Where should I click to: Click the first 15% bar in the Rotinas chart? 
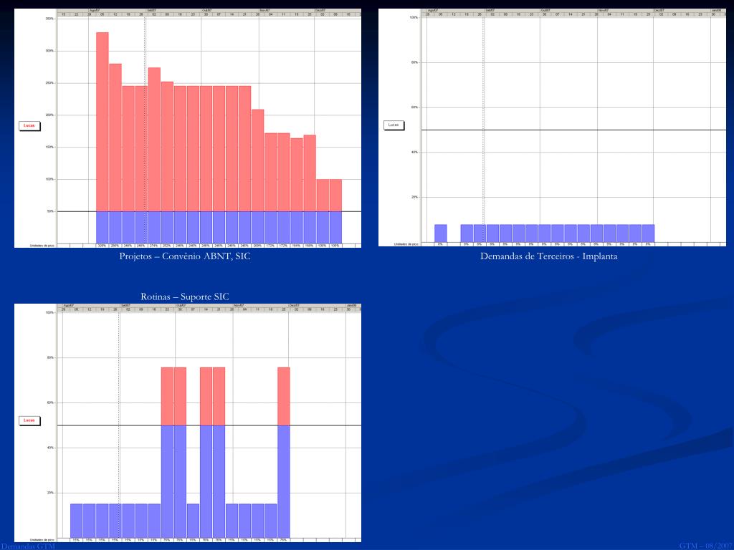[x=76, y=521]
